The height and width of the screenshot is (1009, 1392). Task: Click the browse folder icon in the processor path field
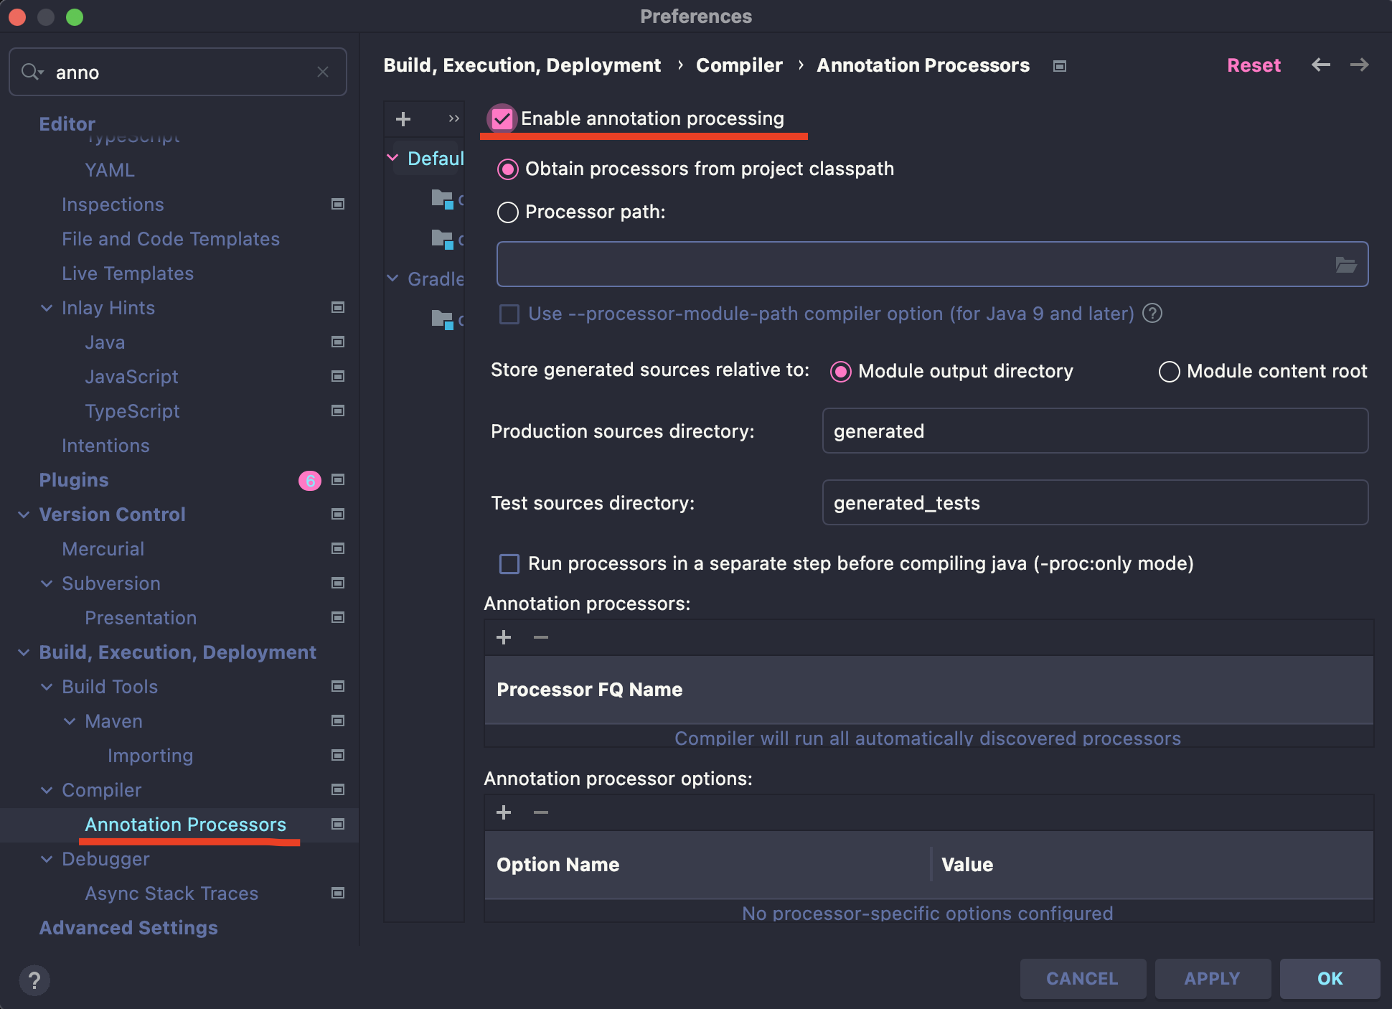point(1345,265)
